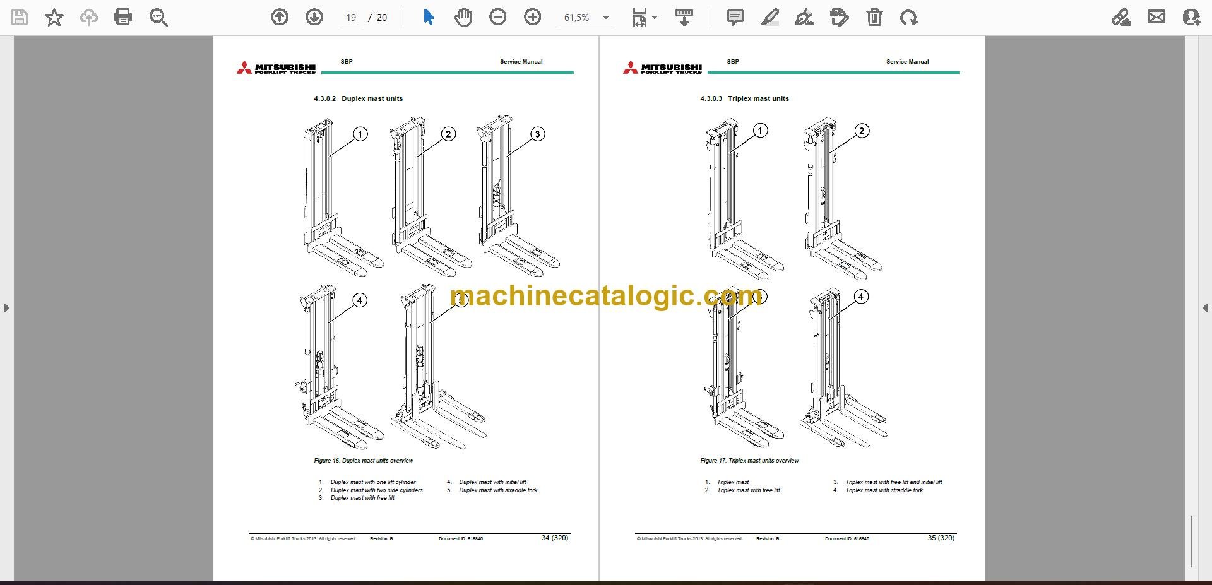Go to previous page arrow
Image resolution: width=1212 pixels, height=585 pixels.
280,17
